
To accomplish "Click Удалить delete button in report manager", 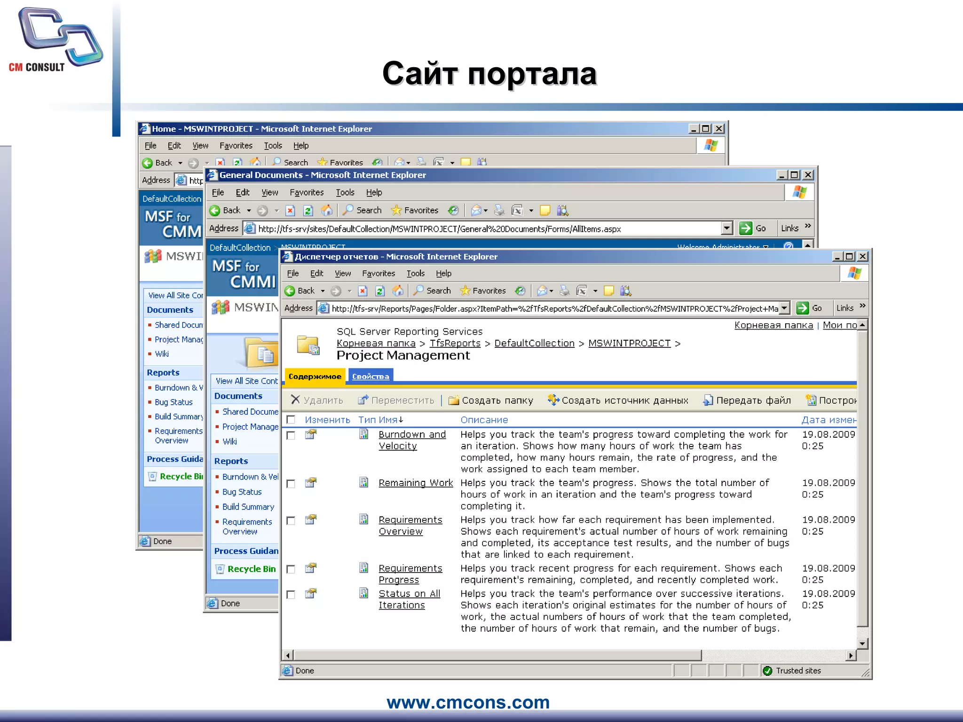I will click(317, 400).
